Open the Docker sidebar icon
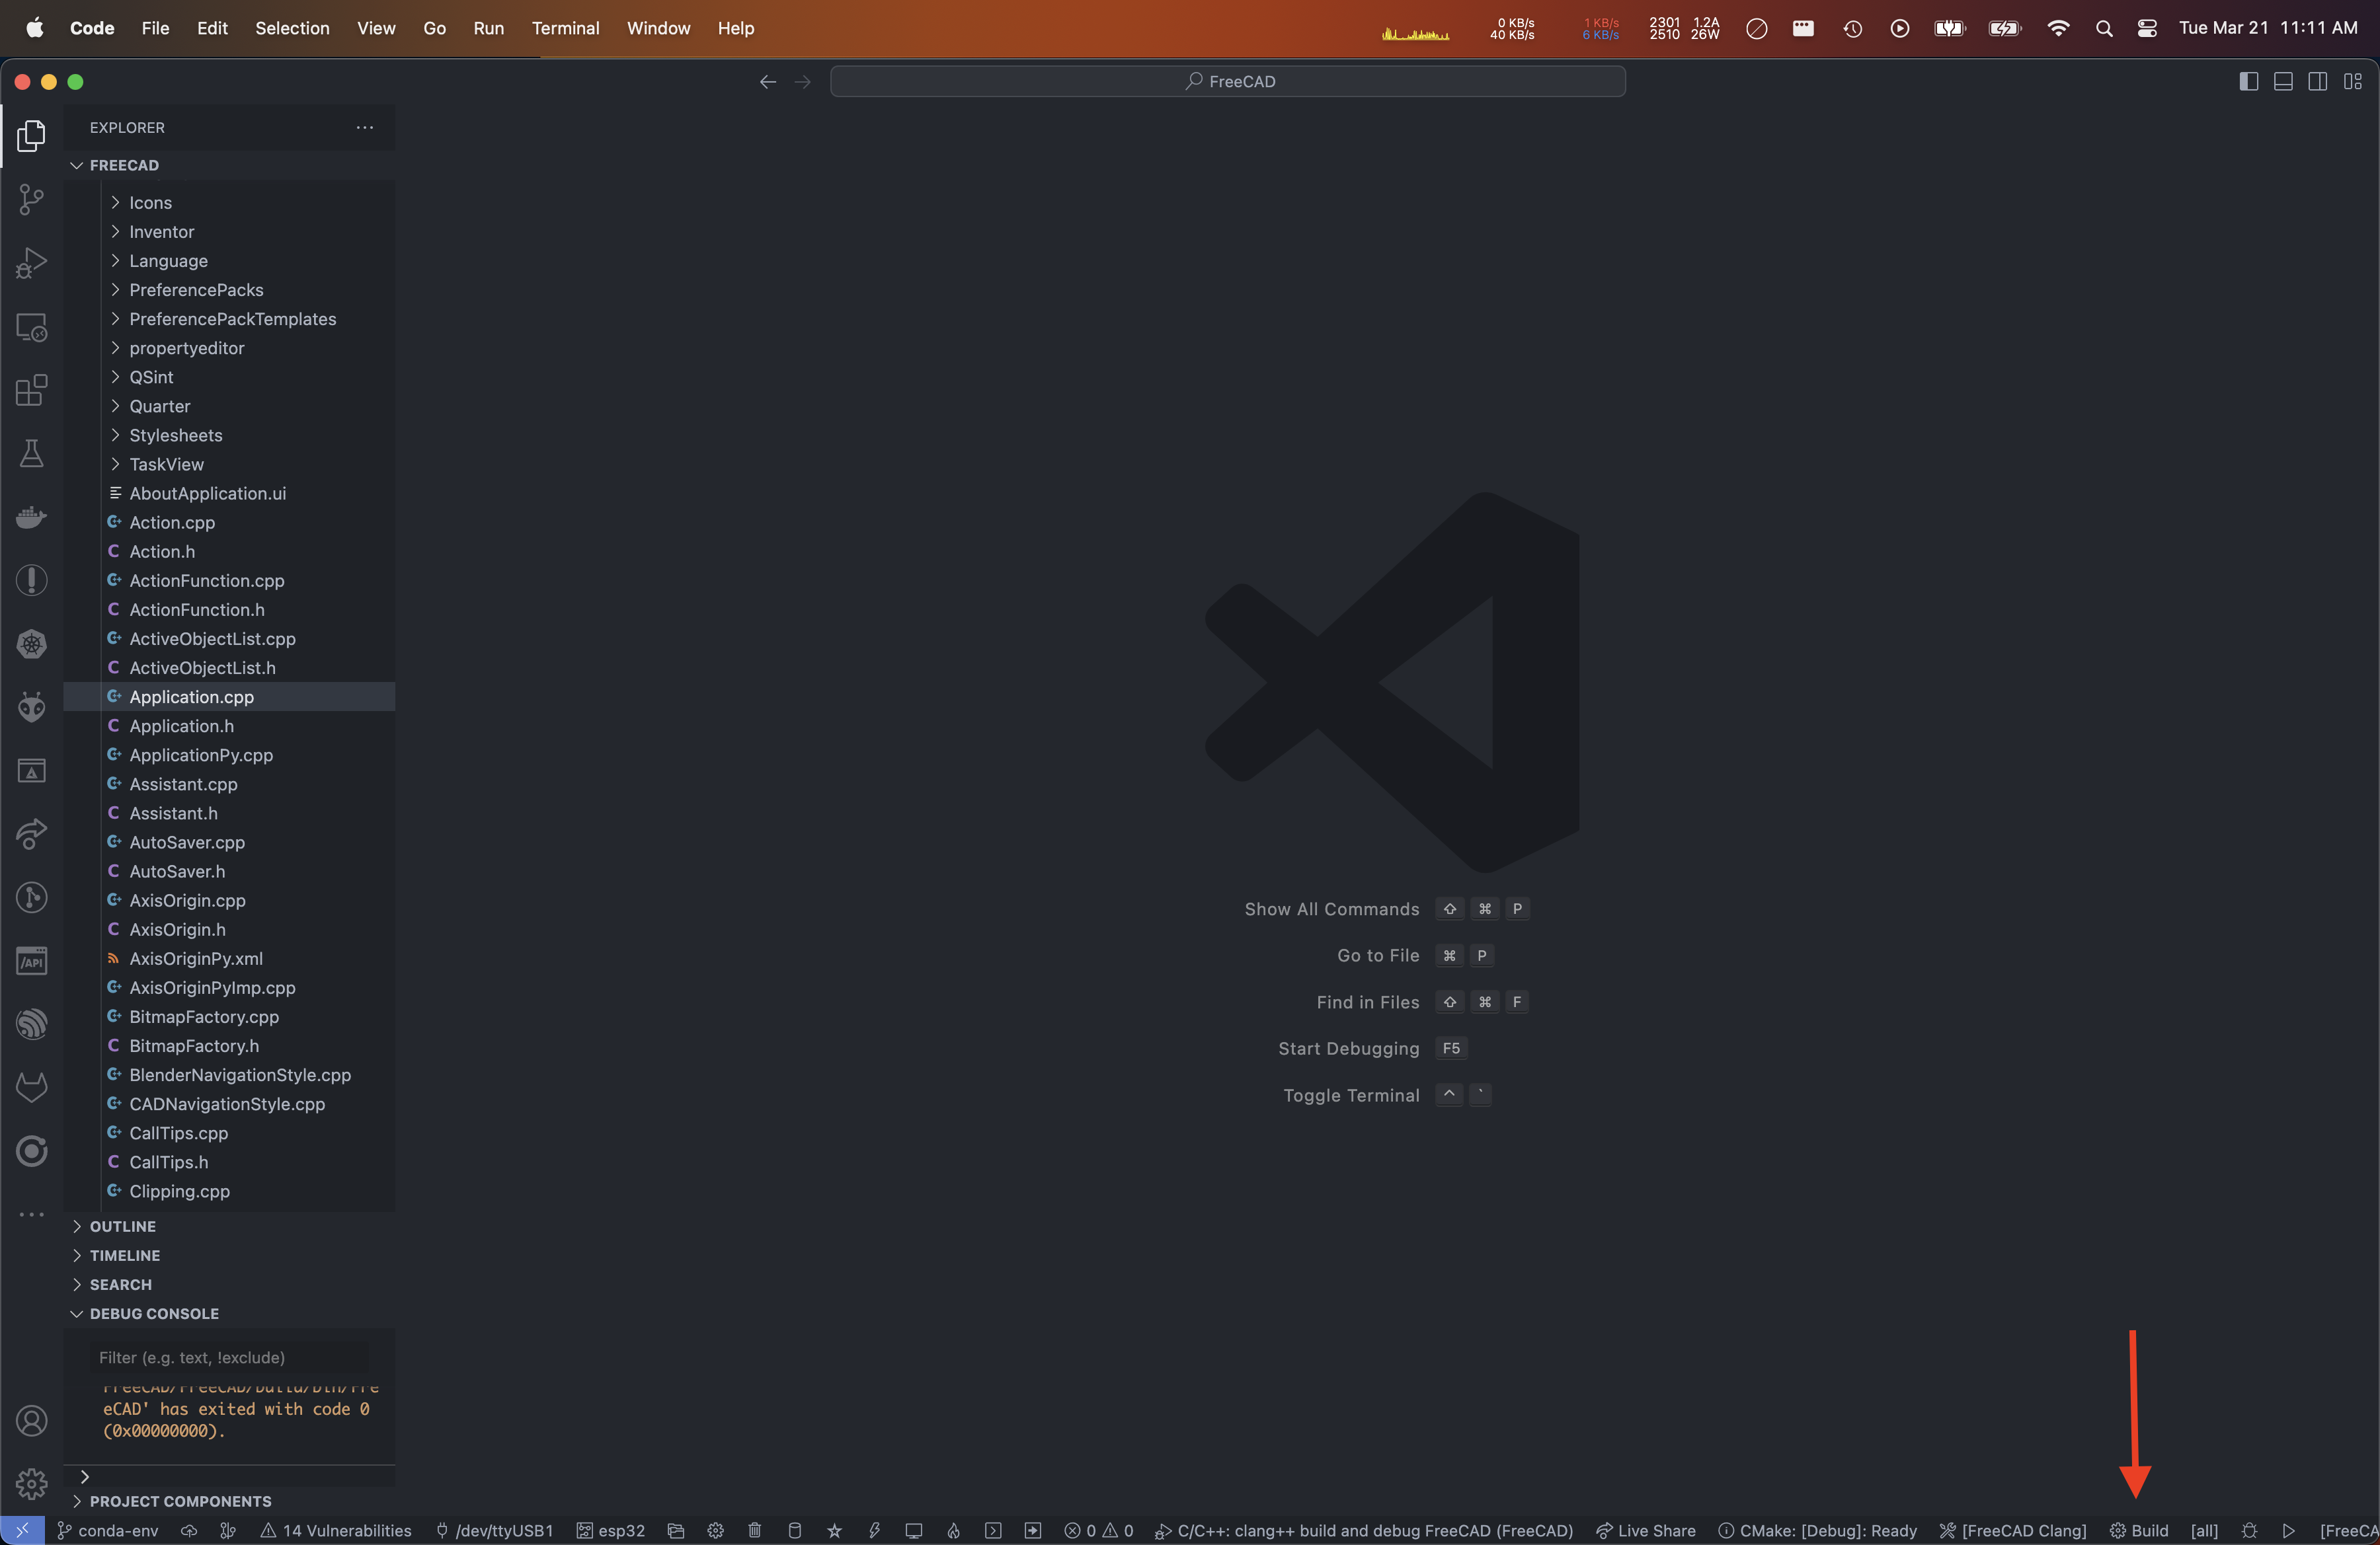 pyautogui.click(x=31, y=517)
